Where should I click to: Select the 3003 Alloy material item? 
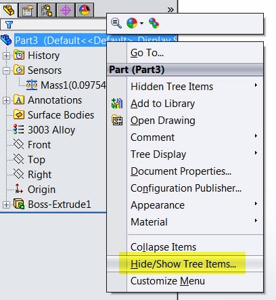coord(44,130)
